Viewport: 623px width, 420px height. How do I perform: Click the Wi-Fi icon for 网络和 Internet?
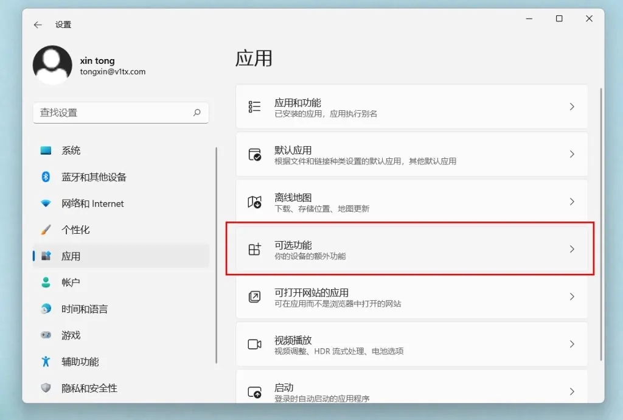pos(46,203)
